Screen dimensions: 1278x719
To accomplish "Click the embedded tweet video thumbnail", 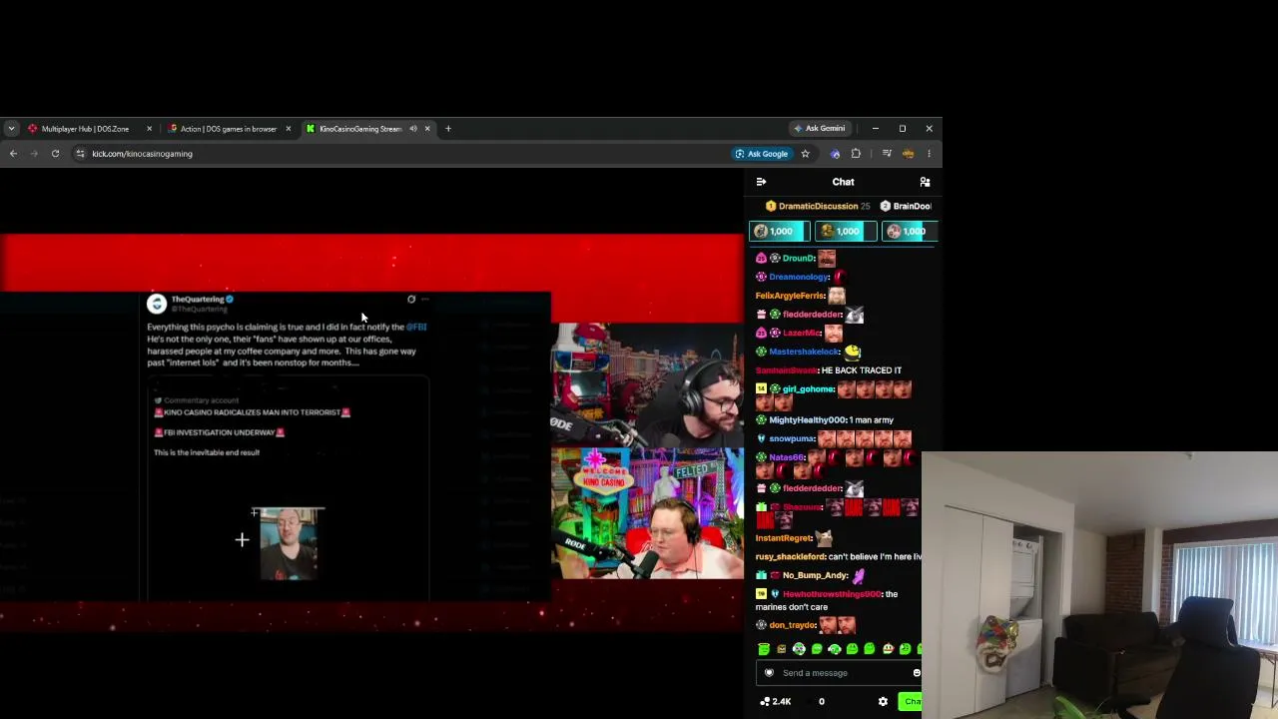I will pyautogui.click(x=289, y=544).
